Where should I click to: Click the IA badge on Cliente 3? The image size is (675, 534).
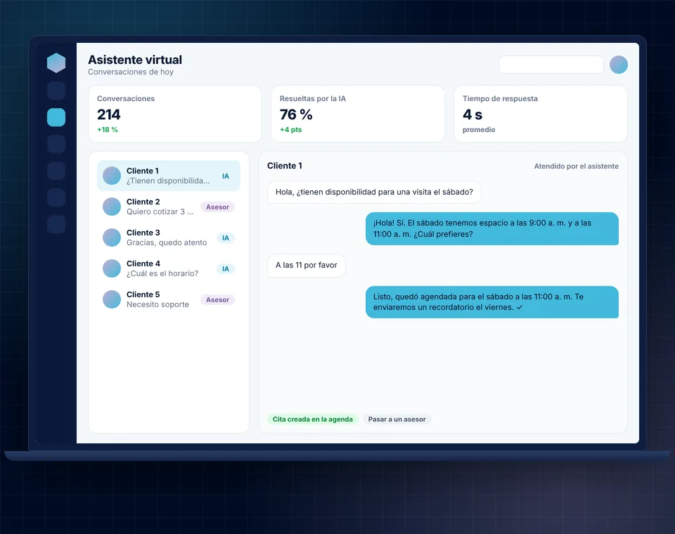point(226,238)
